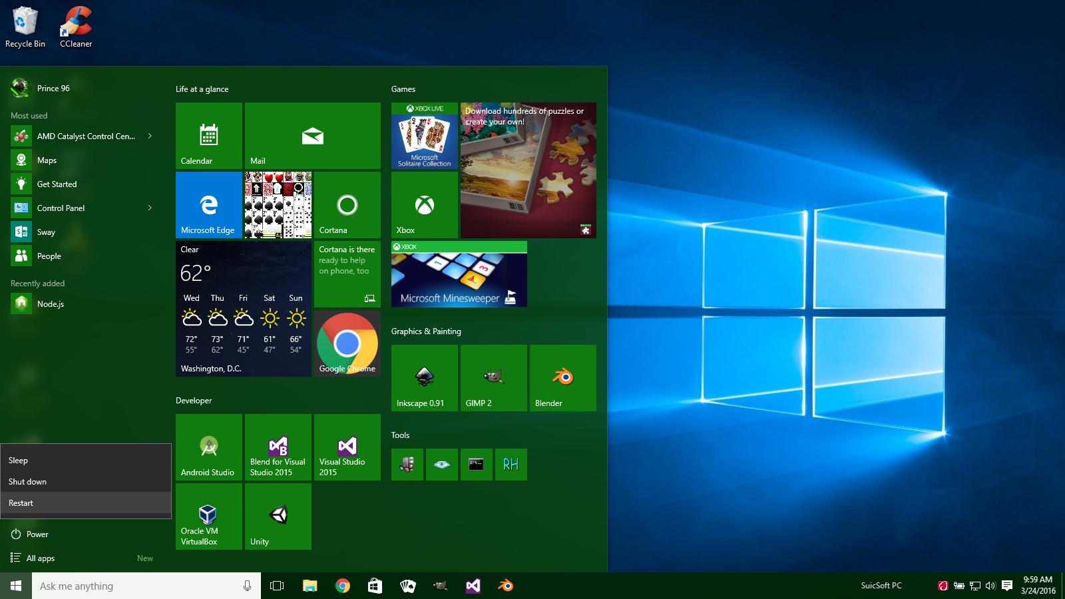Click the Life at a glance group title
Screen dimensions: 1065x599
point(202,89)
